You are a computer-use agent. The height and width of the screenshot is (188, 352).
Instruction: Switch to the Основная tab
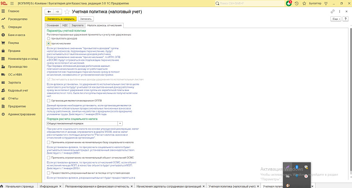pyautogui.click(x=53, y=26)
